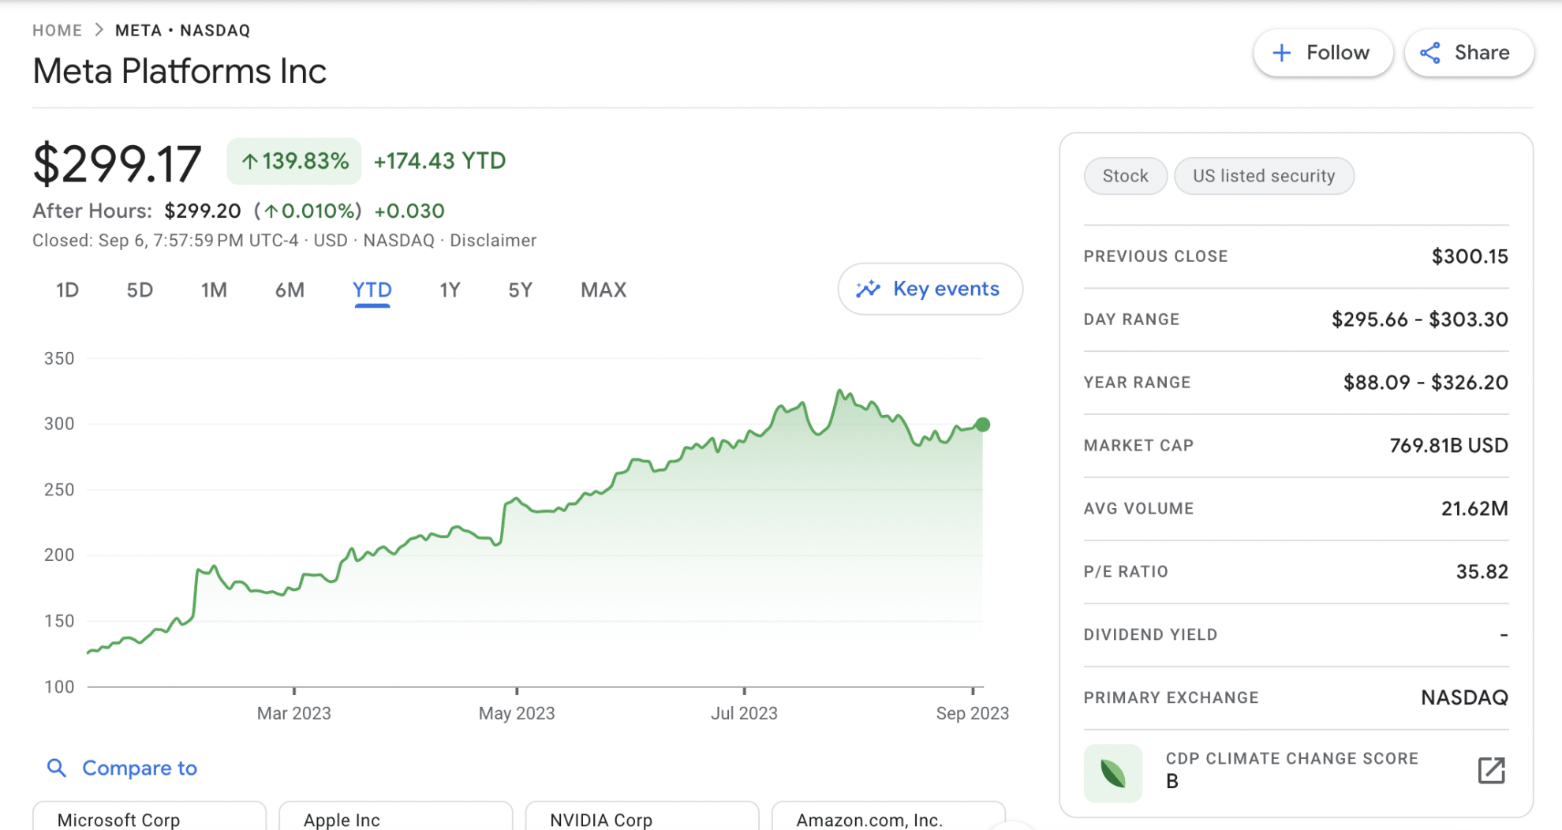Viewport: 1562px width, 830px height.
Task: Click the Compare to search field
Action: point(140,768)
